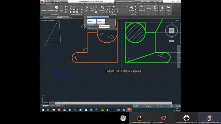The height and width of the screenshot is (124, 221).
Task: Add a new drawing tab with plus
Action: coord(71,17)
